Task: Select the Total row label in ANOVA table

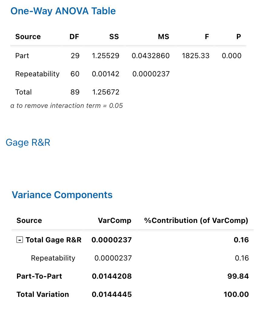Action: tap(24, 92)
